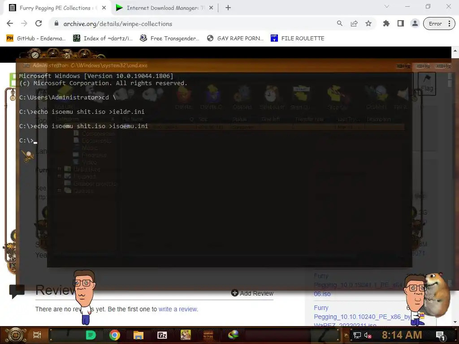
Task: View site info via lock icon
Action: coord(56,24)
